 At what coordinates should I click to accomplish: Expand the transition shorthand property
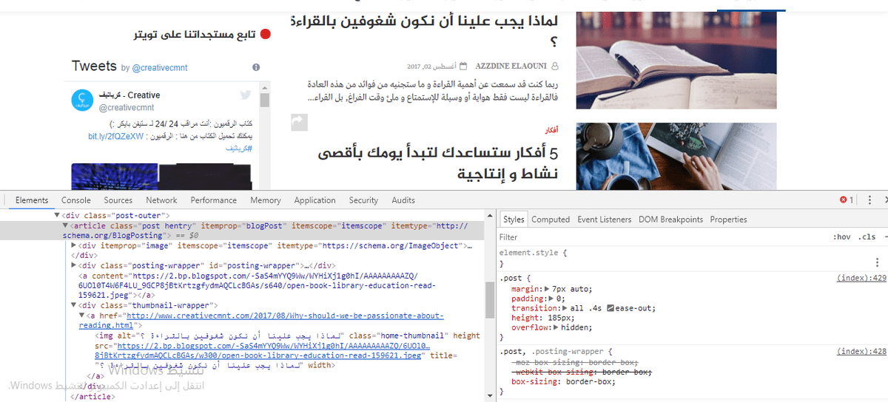point(565,308)
